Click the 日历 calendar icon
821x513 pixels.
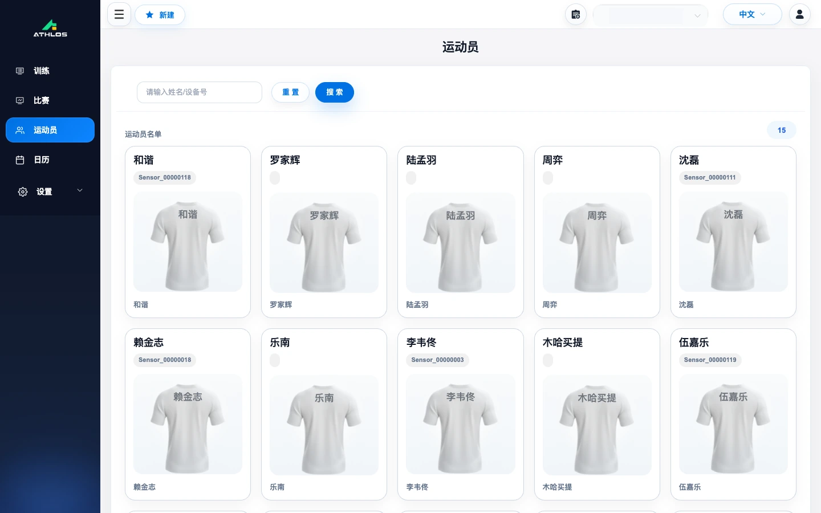point(20,160)
